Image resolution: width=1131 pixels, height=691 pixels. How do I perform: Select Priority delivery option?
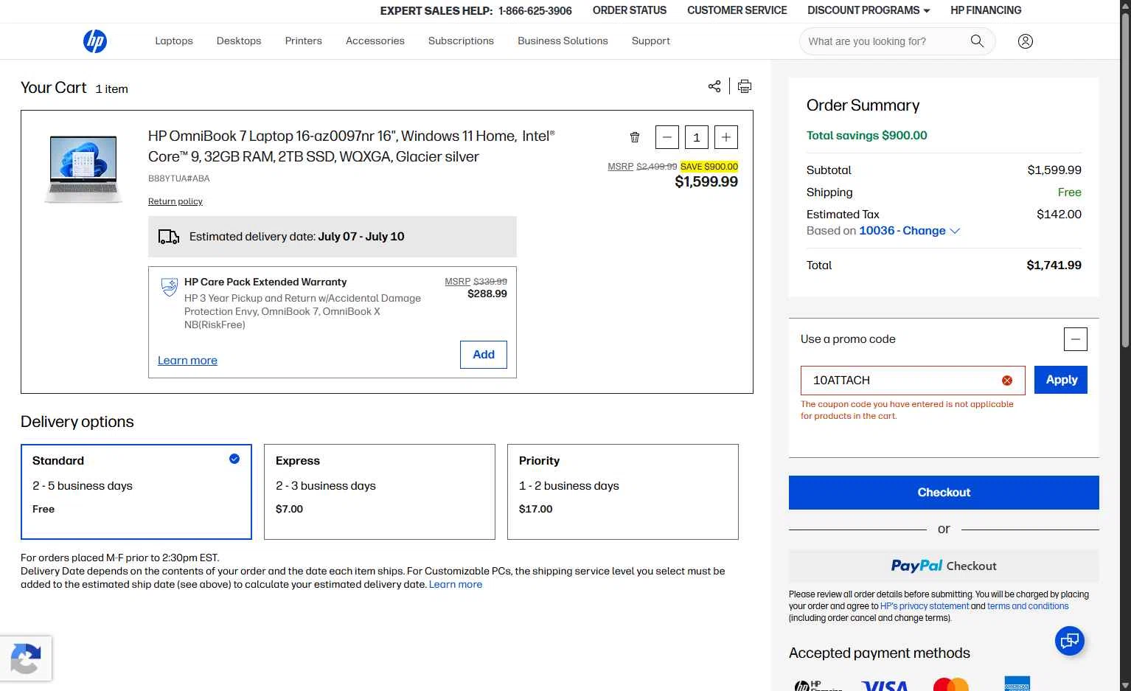pos(623,492)
